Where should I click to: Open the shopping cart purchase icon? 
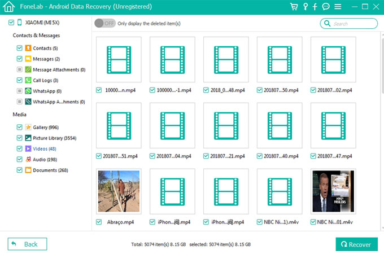pos(294,7)
